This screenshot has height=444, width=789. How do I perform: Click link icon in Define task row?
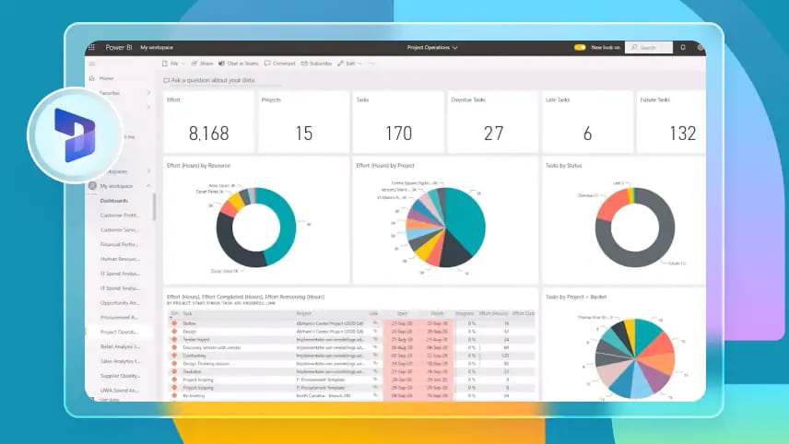(x=375, y=323)
